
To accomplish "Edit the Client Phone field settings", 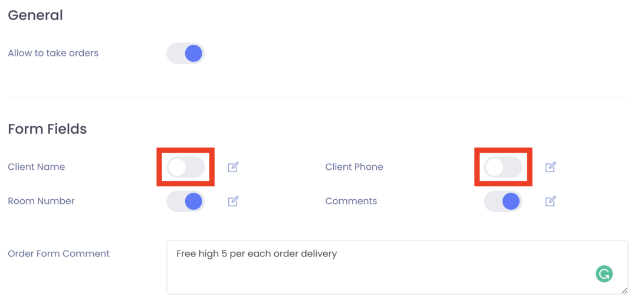I will [x=550, y=167].
